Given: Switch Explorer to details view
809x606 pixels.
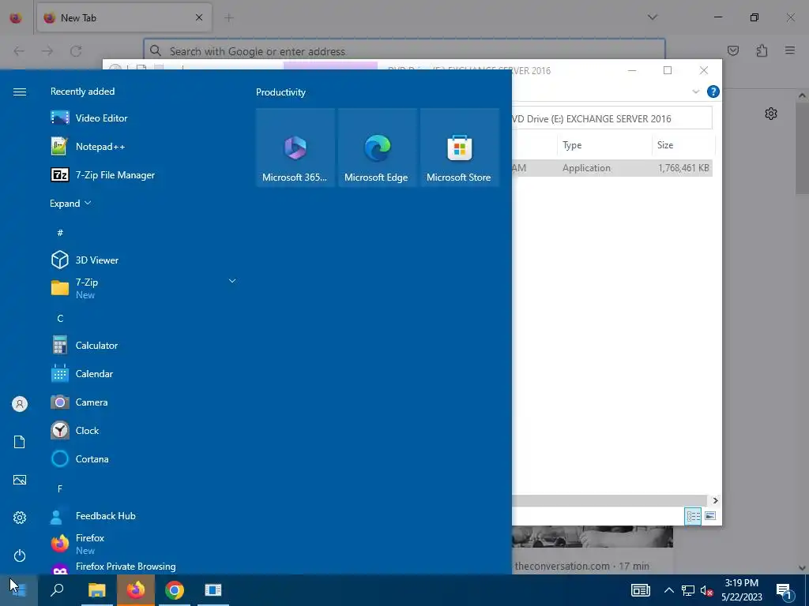Looking at the screenshot, I should tap(693, 516).
